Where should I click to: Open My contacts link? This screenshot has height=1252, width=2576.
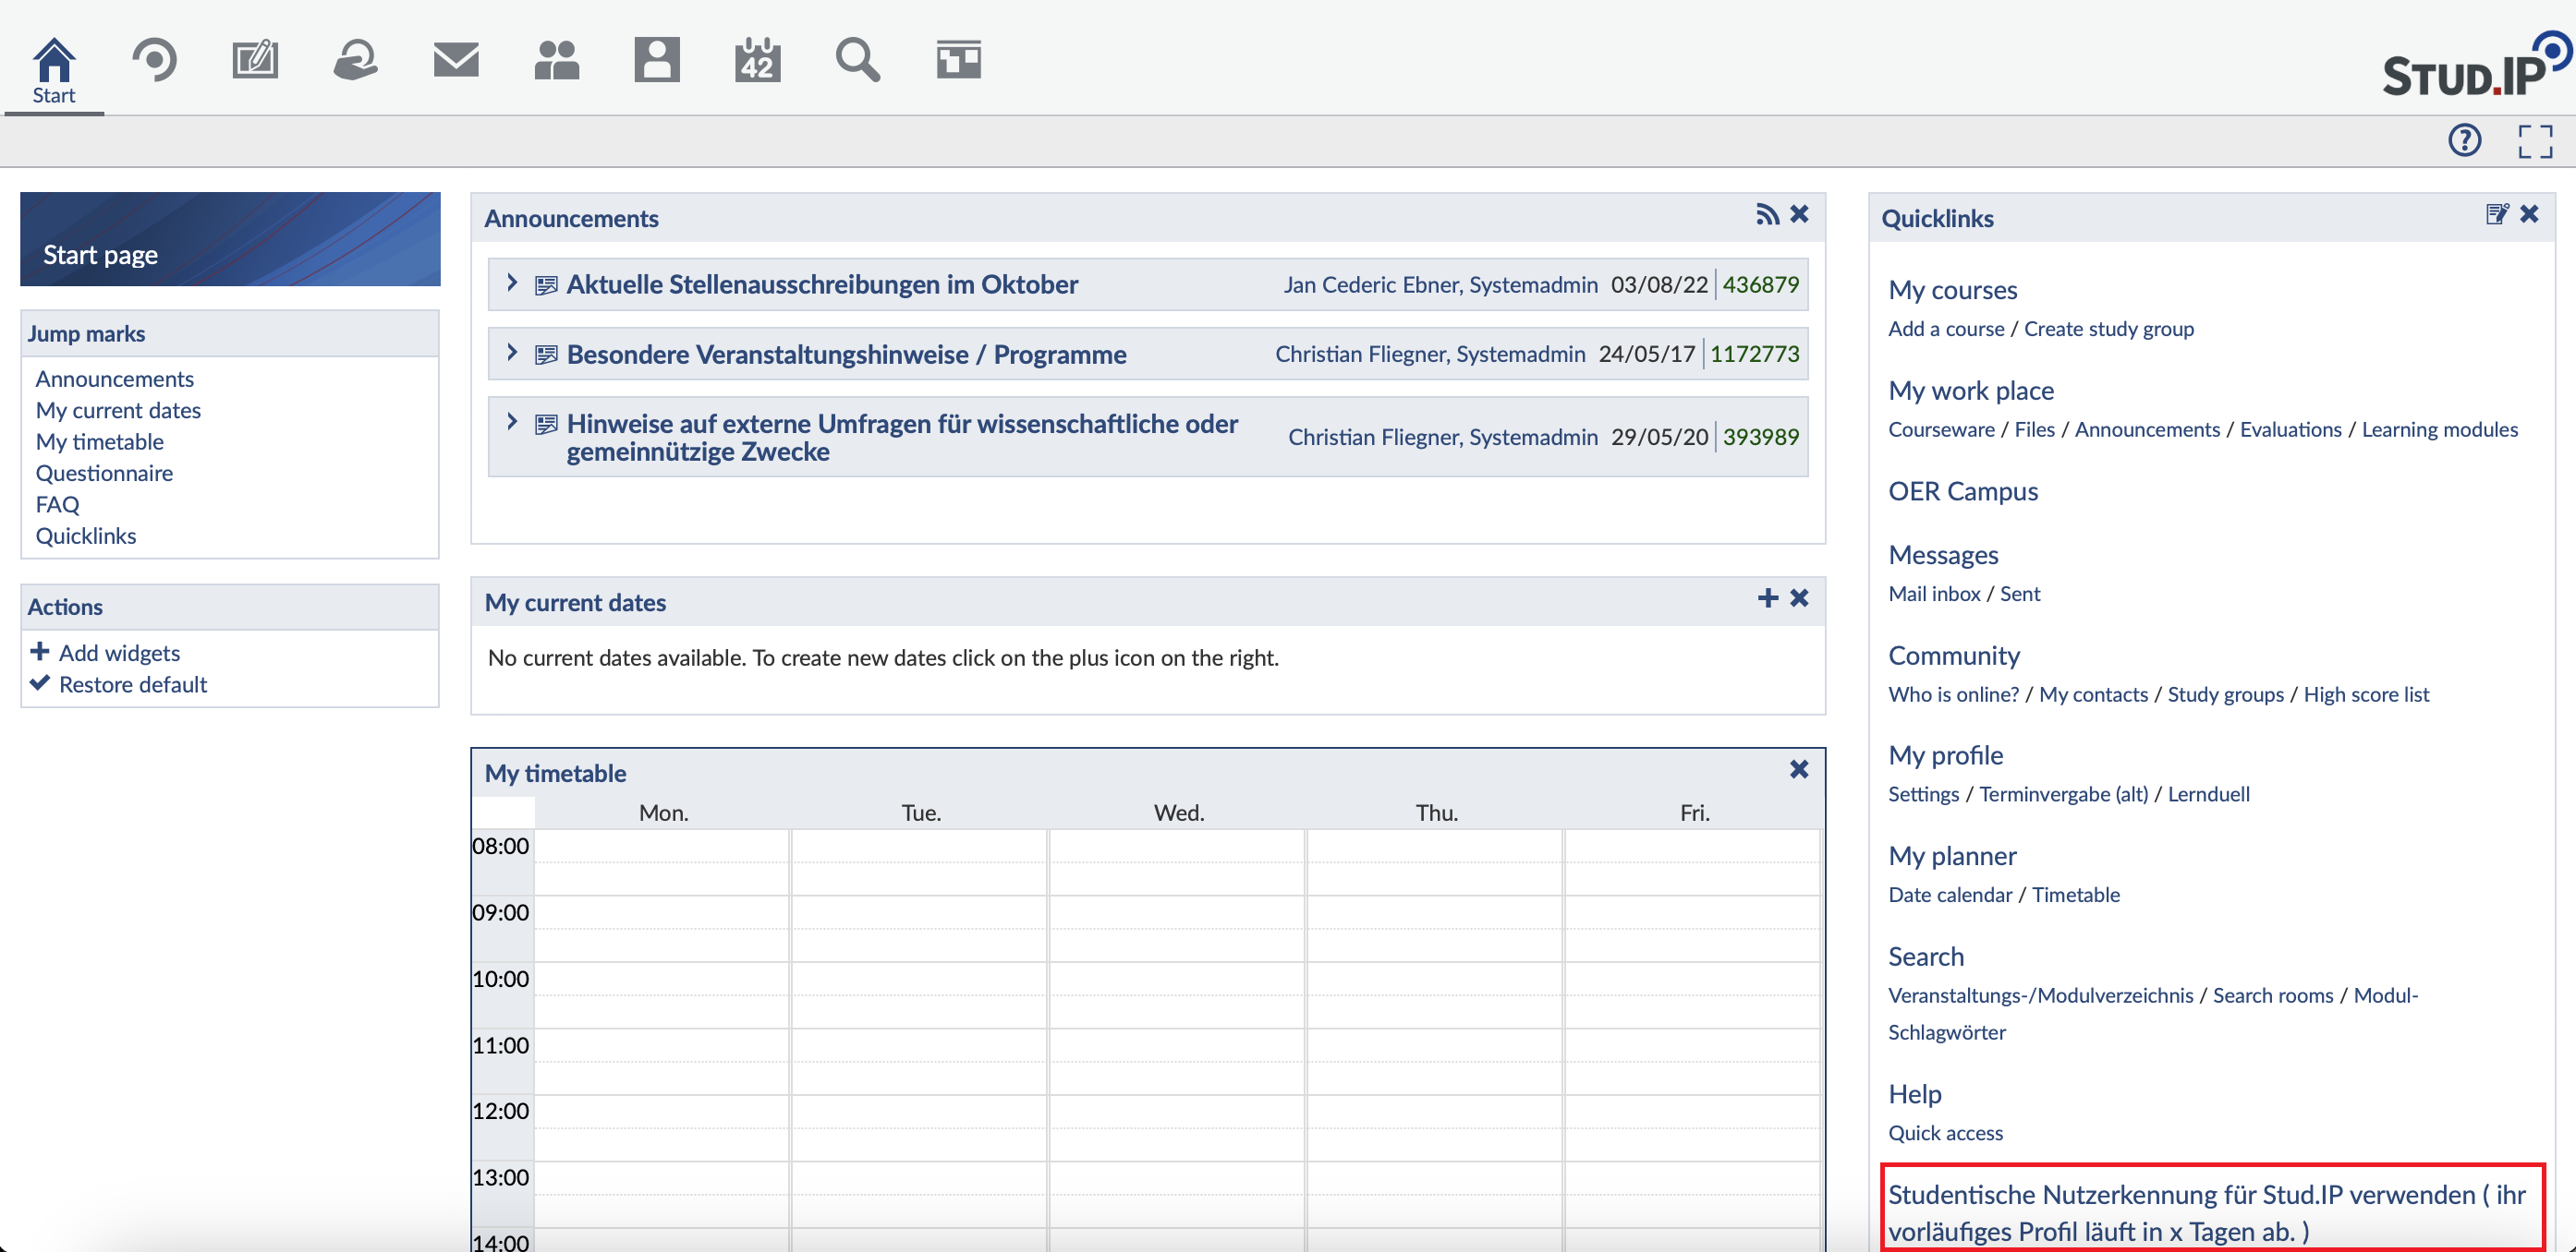coord(2093,694)
